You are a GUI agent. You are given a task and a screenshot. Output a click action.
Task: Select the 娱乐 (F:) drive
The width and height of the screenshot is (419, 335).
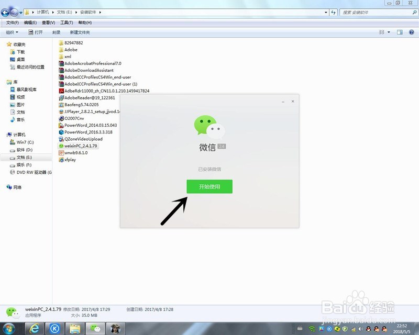tap(20, 165)
